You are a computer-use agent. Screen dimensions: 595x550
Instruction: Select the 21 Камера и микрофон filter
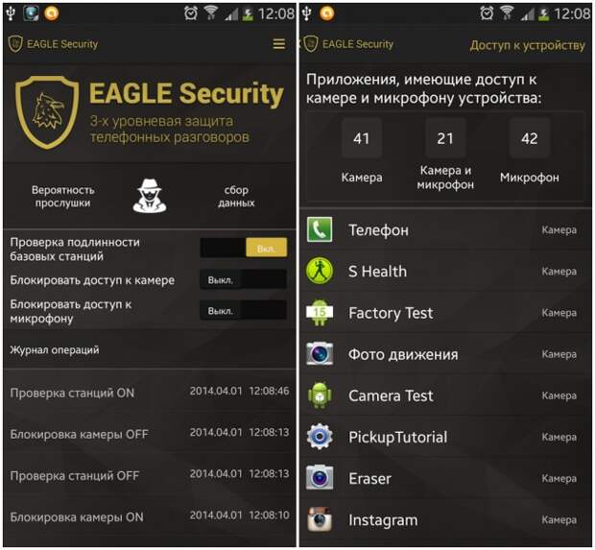(445, 155)
